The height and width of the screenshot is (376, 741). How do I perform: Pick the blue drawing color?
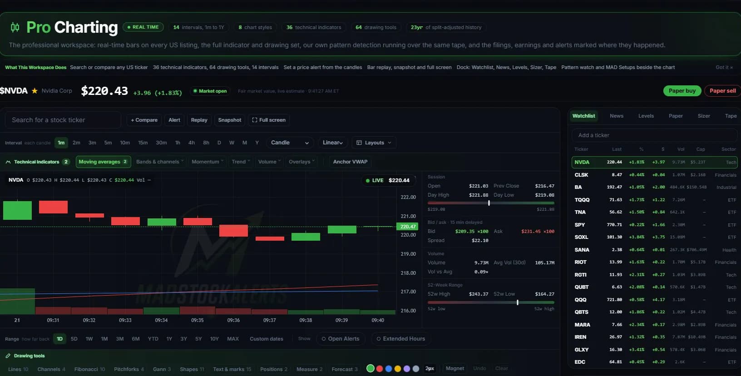[x=389, y=369]
